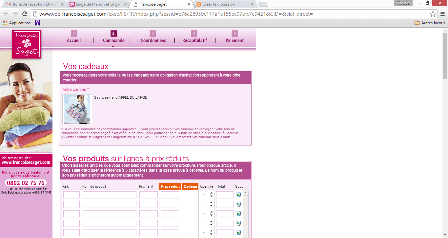Decrease quantity in third product row
This screenshot has width=448, height=238.
coord(211,215)
